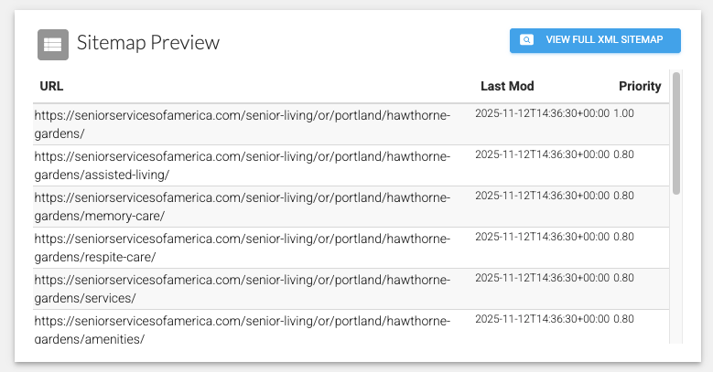
Task: Click the table's vertical scrollbar thumb
Action: [x=676, y=133]
